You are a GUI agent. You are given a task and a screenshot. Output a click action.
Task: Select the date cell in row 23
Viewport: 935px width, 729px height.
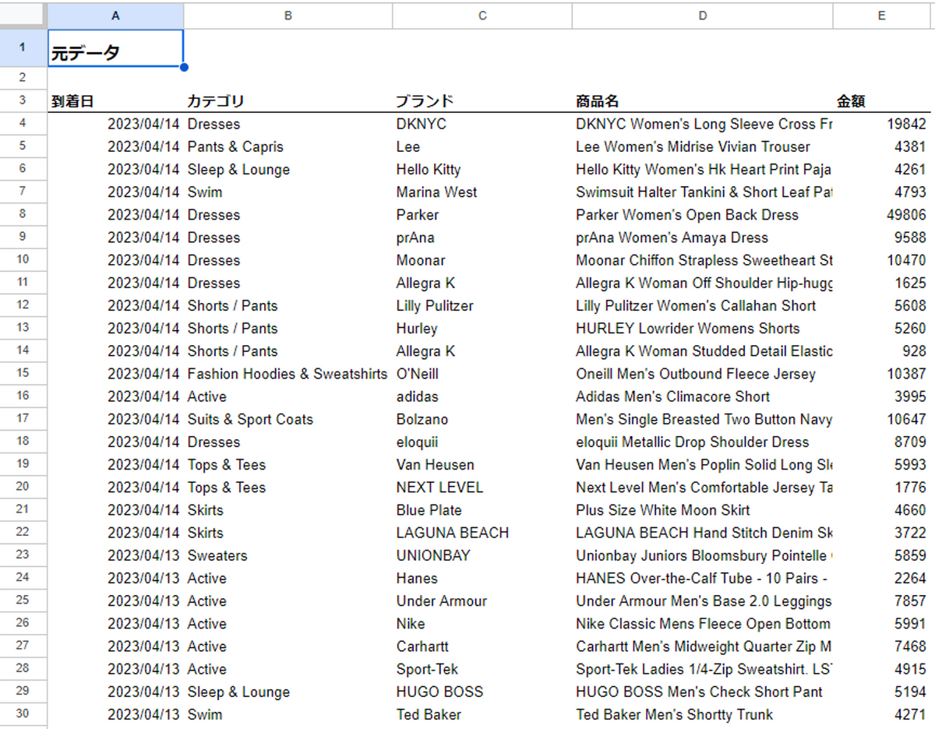coord(115,555)
